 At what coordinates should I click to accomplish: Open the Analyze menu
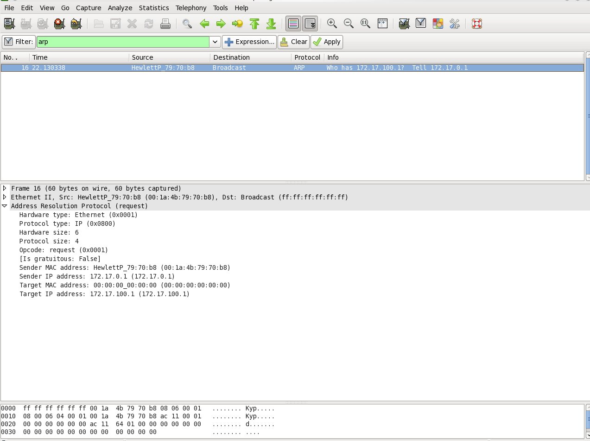pos(120,8)
